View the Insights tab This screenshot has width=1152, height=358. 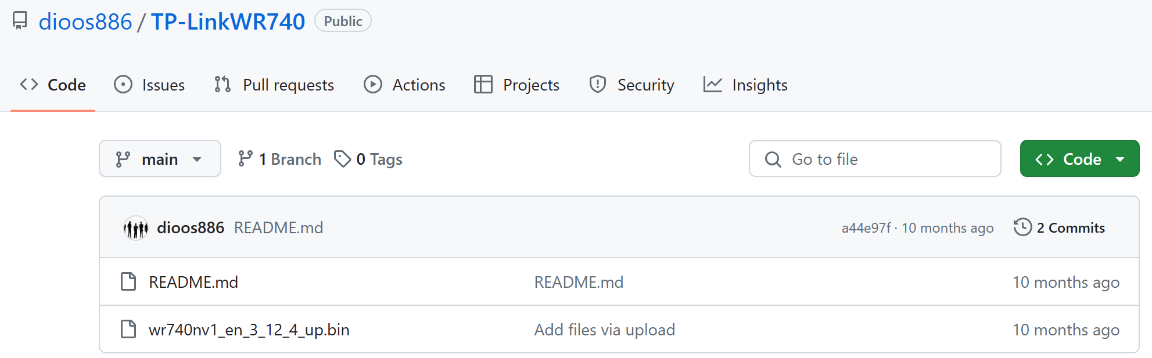click(745, 85)
